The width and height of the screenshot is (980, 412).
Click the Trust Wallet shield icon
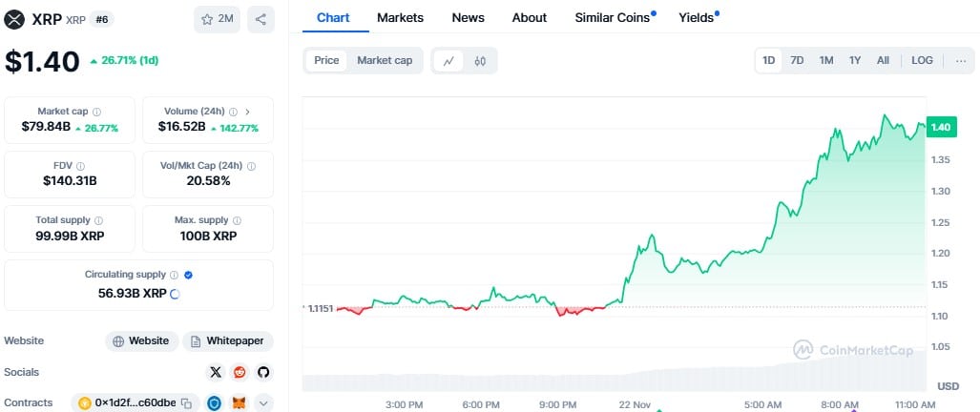pyautogui.click(x=215, y=403)
